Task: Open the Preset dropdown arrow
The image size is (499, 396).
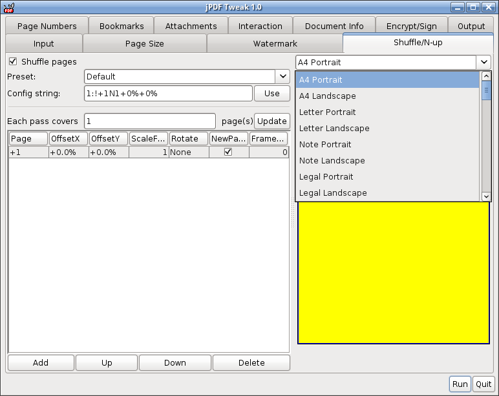Action: [282, 76]
